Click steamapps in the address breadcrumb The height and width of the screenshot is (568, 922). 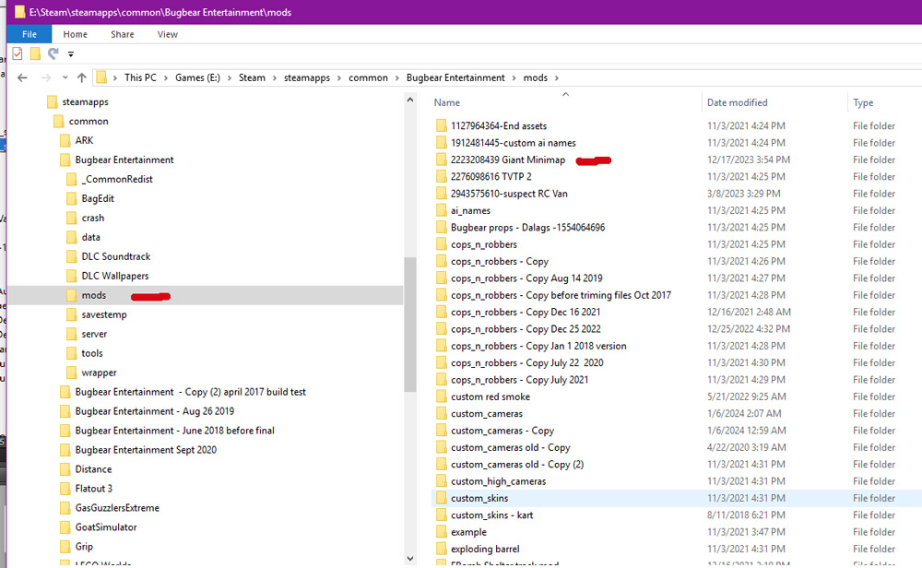tap(307, 77)
